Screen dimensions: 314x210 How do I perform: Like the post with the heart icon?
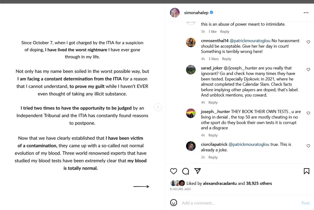(173, 171)
